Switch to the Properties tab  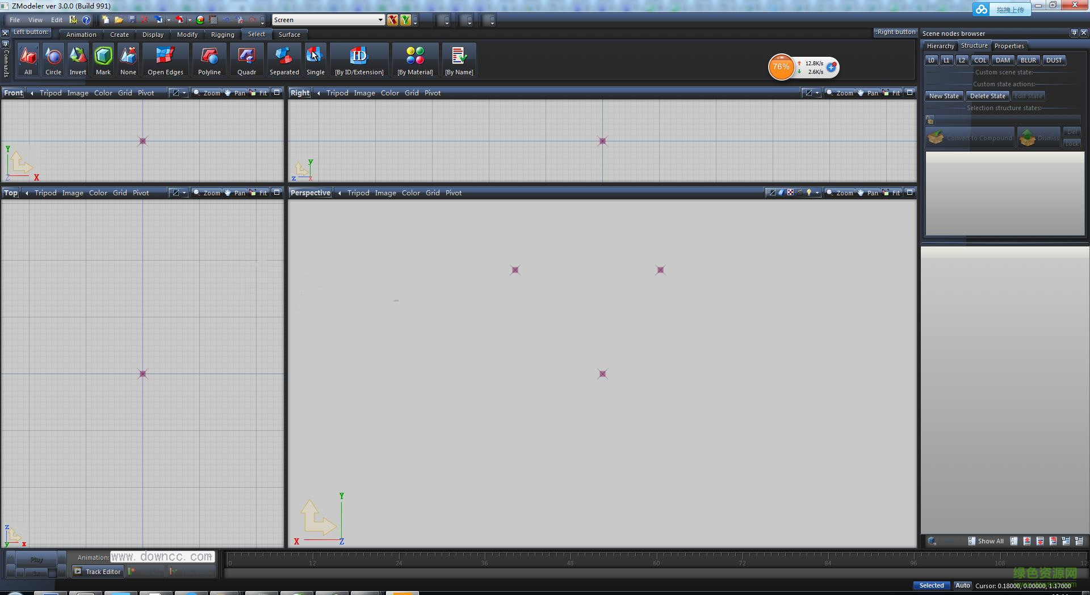tap(1009, 46)
